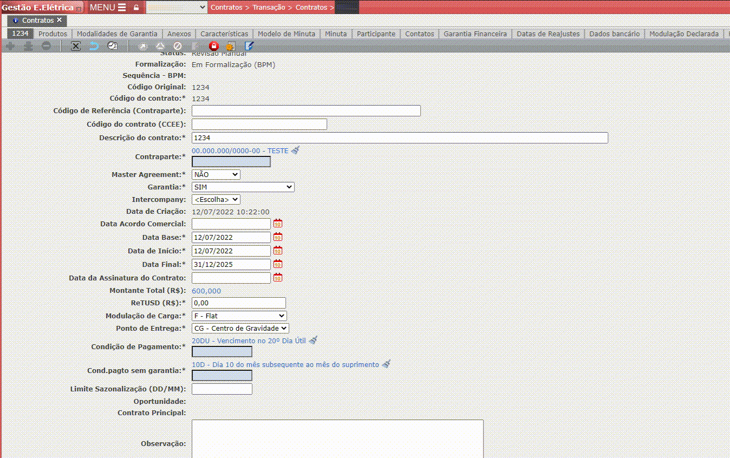Click the padlock icon beside MENU

pos(136,8)
